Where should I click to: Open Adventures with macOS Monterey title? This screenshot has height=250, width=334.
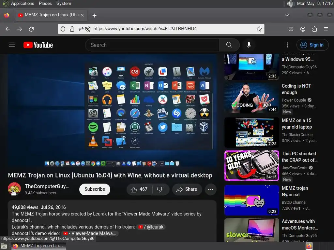300,225
